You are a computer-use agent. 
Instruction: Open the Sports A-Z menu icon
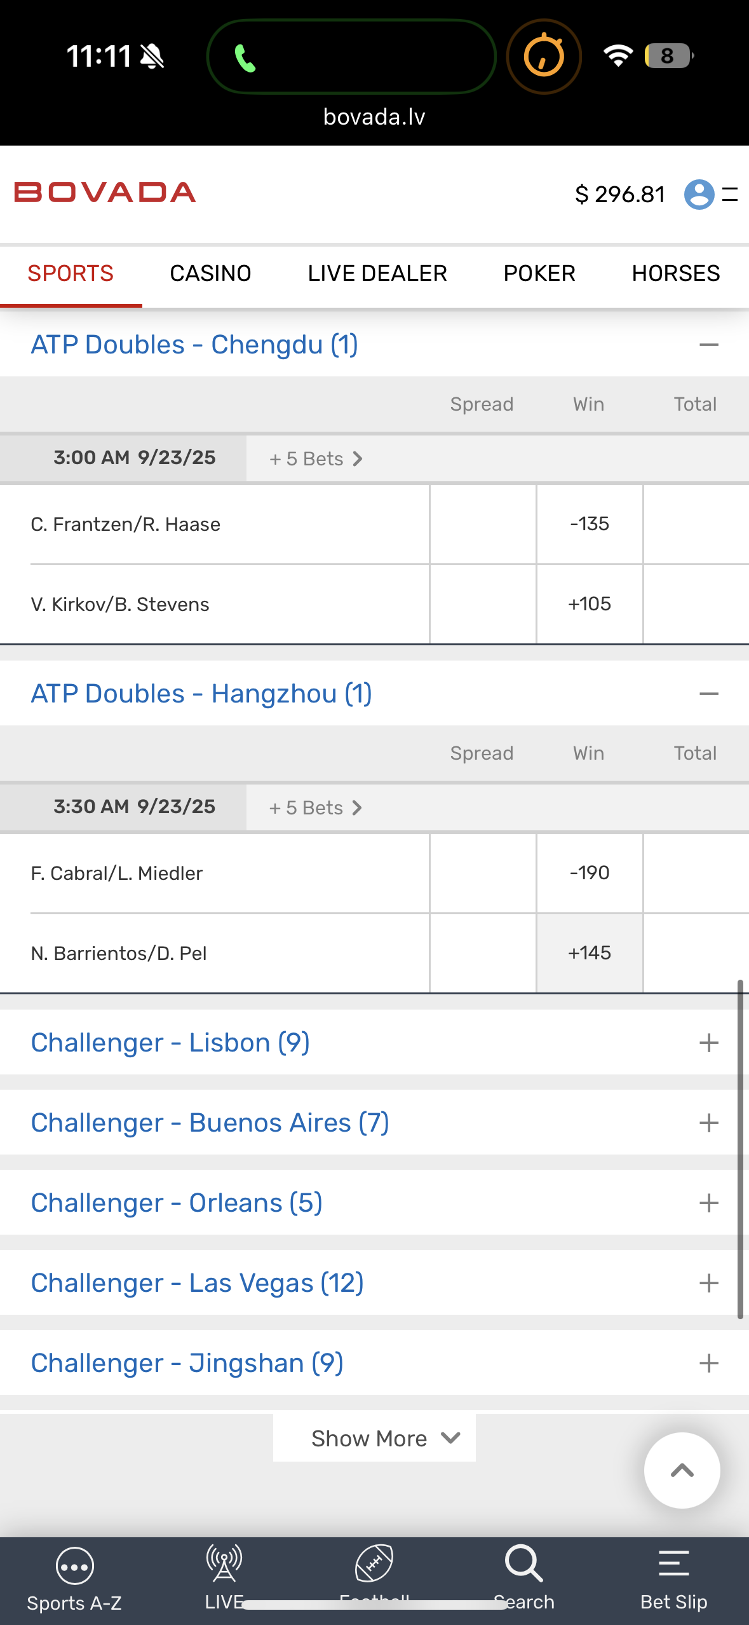point(74,1567)
